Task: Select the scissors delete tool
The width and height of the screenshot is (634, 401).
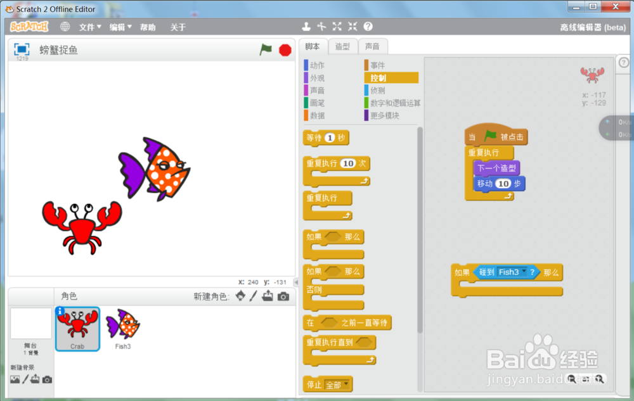Action: (x=321, y=27)
